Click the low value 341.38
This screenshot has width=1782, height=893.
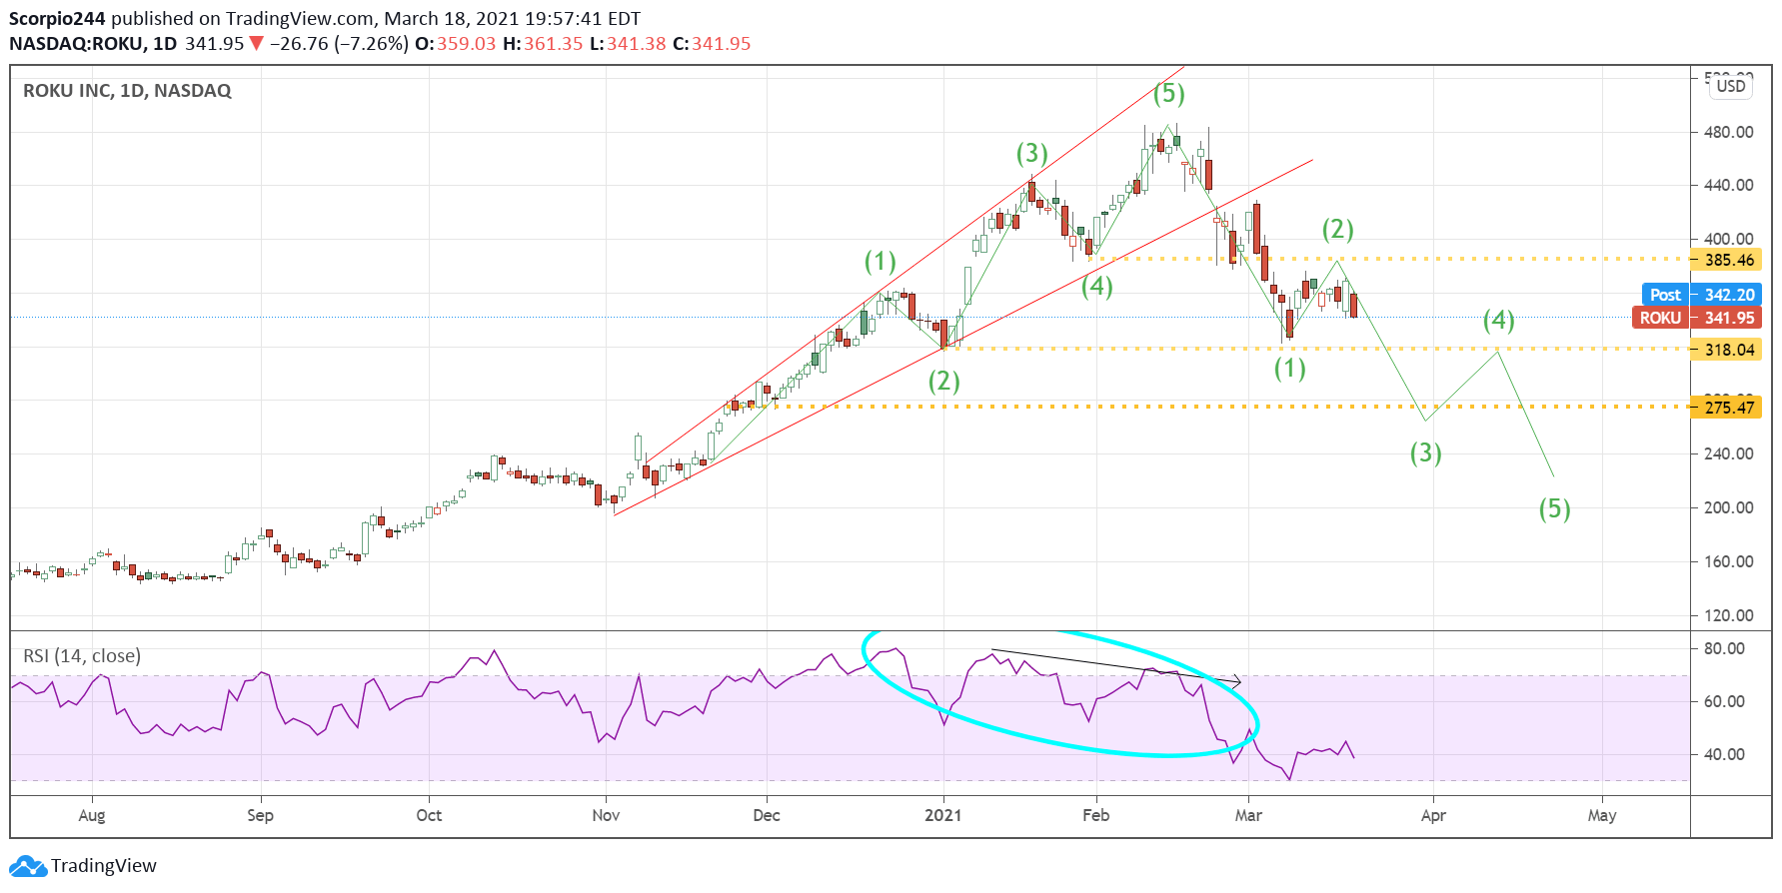coord(637,44)
